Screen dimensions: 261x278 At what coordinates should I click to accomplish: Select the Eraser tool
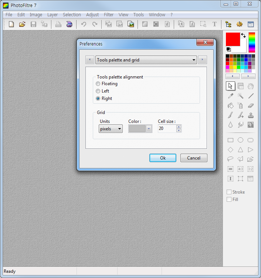point(250,105)
